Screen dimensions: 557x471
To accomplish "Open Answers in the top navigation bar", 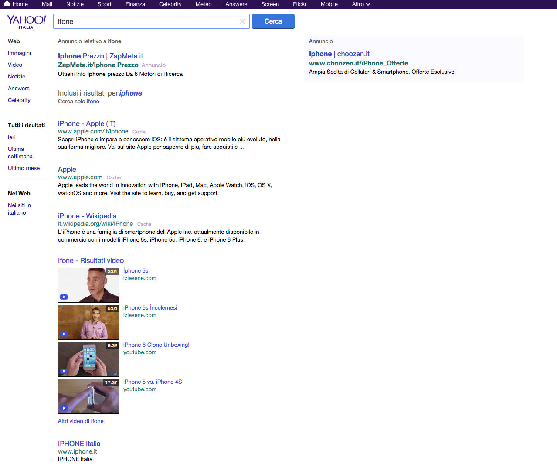I will (236, 4).
